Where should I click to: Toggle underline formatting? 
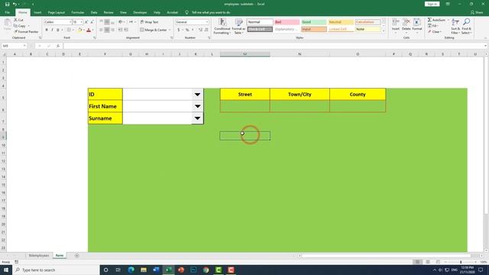click(x=58, y=30)
